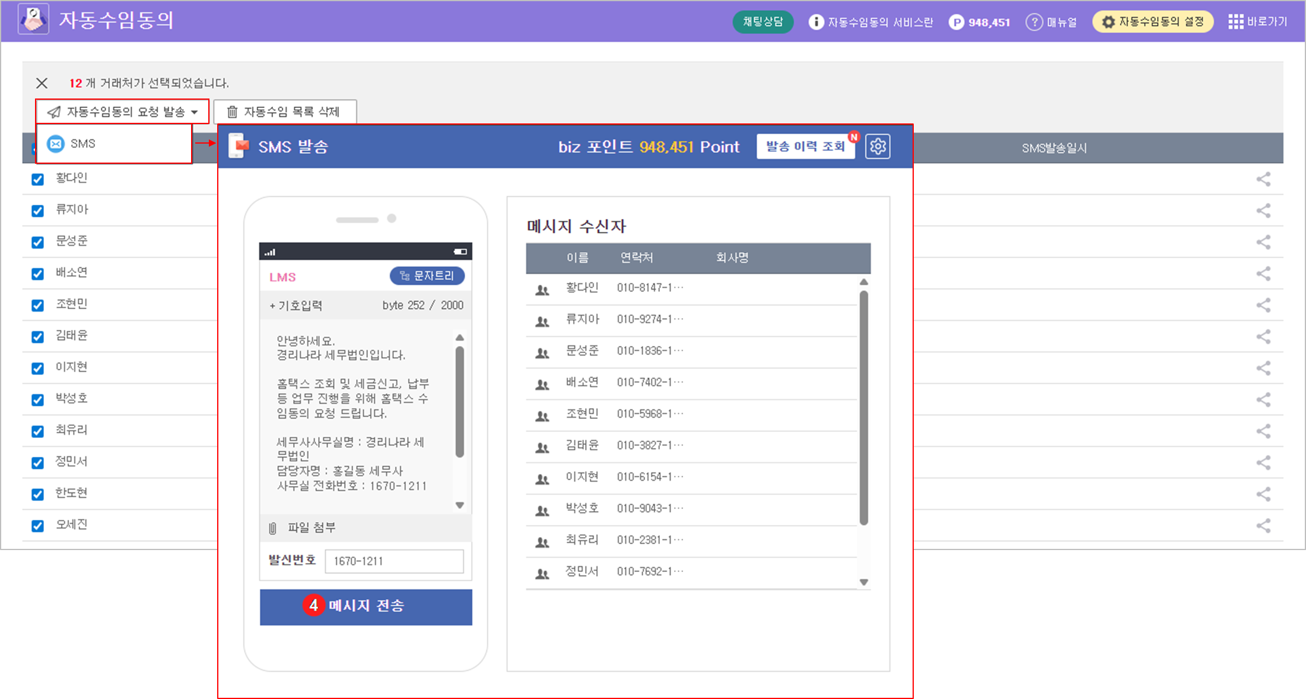Click the 발신번호 input field
1306x699 pixels.
pos(394,561)
